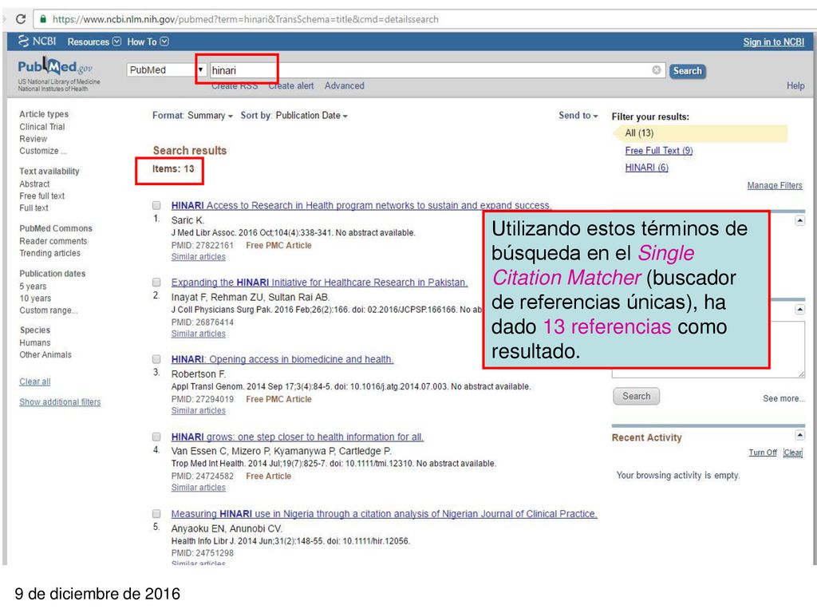
Task: Click Custom range under Publication dates
Action: click(x=49, y=310)
